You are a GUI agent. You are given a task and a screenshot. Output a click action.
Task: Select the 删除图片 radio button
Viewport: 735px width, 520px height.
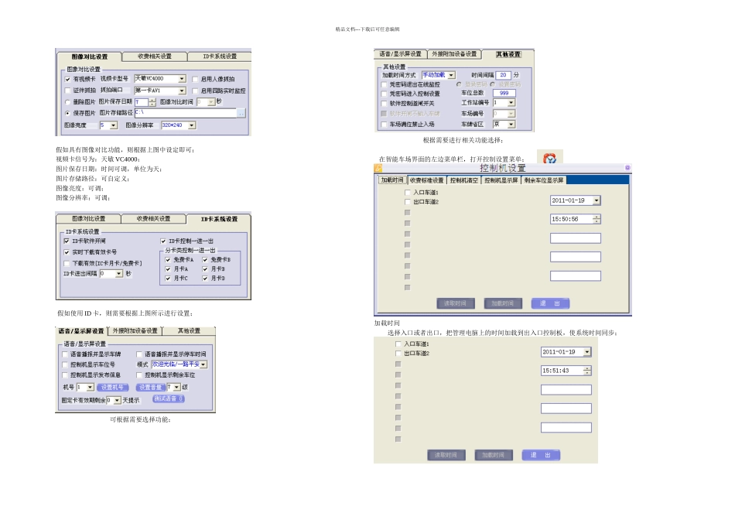(67, 101)
